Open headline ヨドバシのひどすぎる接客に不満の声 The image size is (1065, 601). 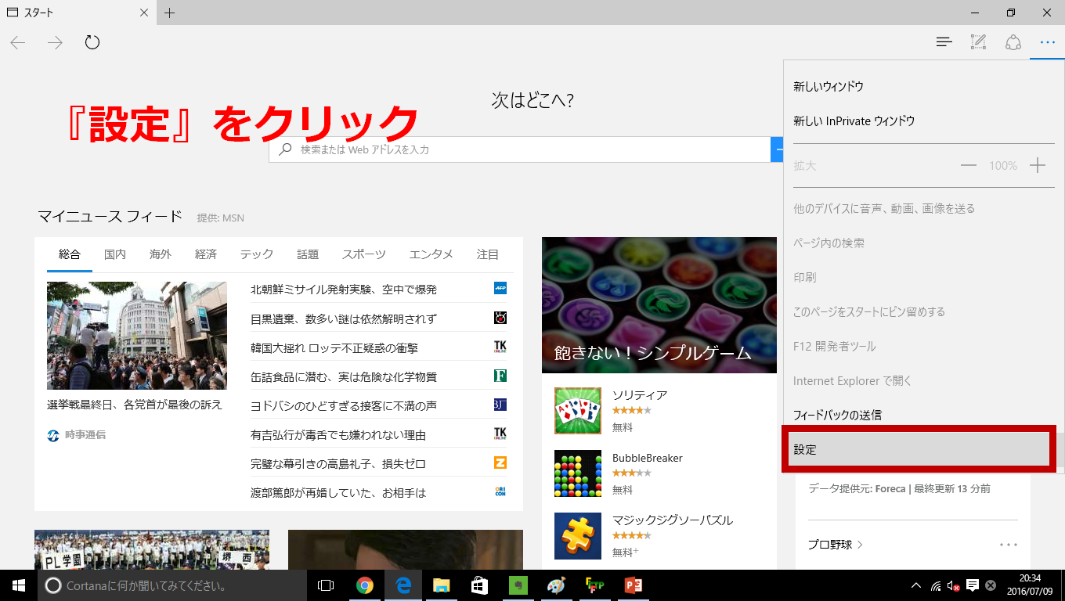(344, 405)
